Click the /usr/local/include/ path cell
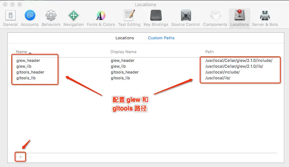289x167 pixels. pos(222,72)
